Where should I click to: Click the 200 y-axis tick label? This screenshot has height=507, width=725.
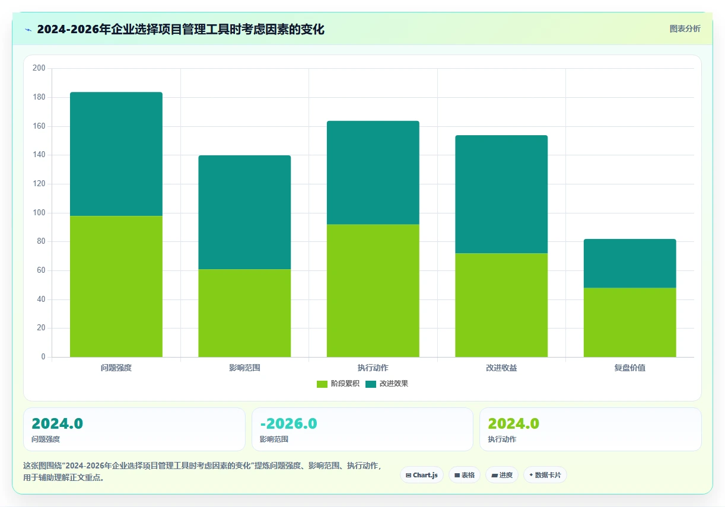39,68
